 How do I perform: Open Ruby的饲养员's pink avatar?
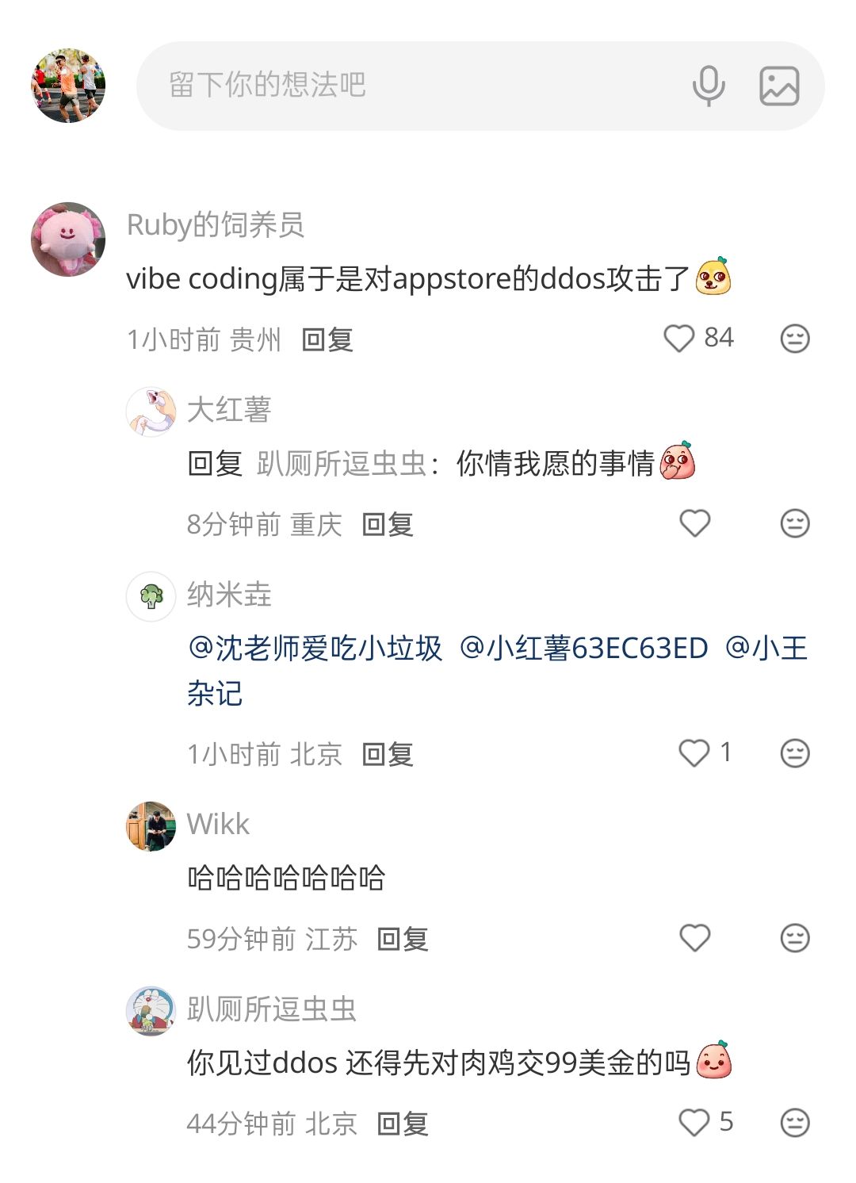(x=68, y=239)
